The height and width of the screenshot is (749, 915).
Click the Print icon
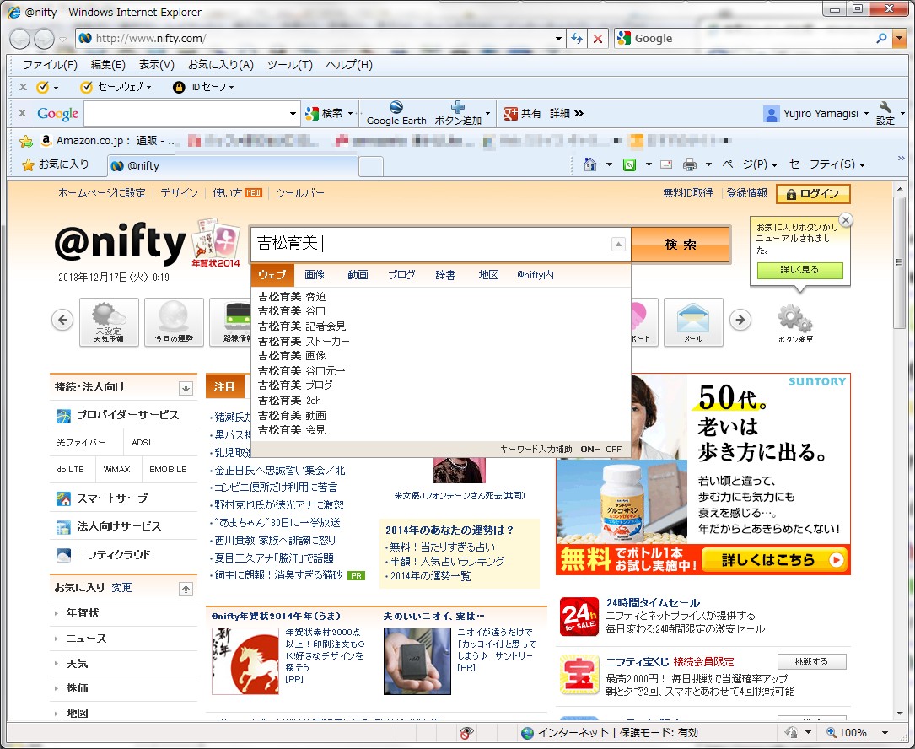(690, 164)
